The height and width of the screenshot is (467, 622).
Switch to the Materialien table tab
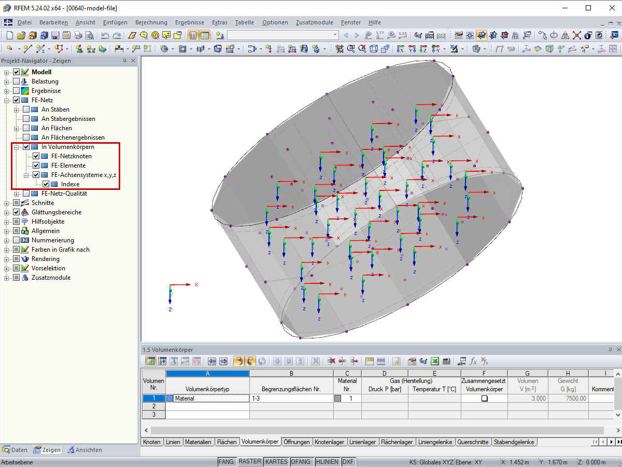coord(197,442)
